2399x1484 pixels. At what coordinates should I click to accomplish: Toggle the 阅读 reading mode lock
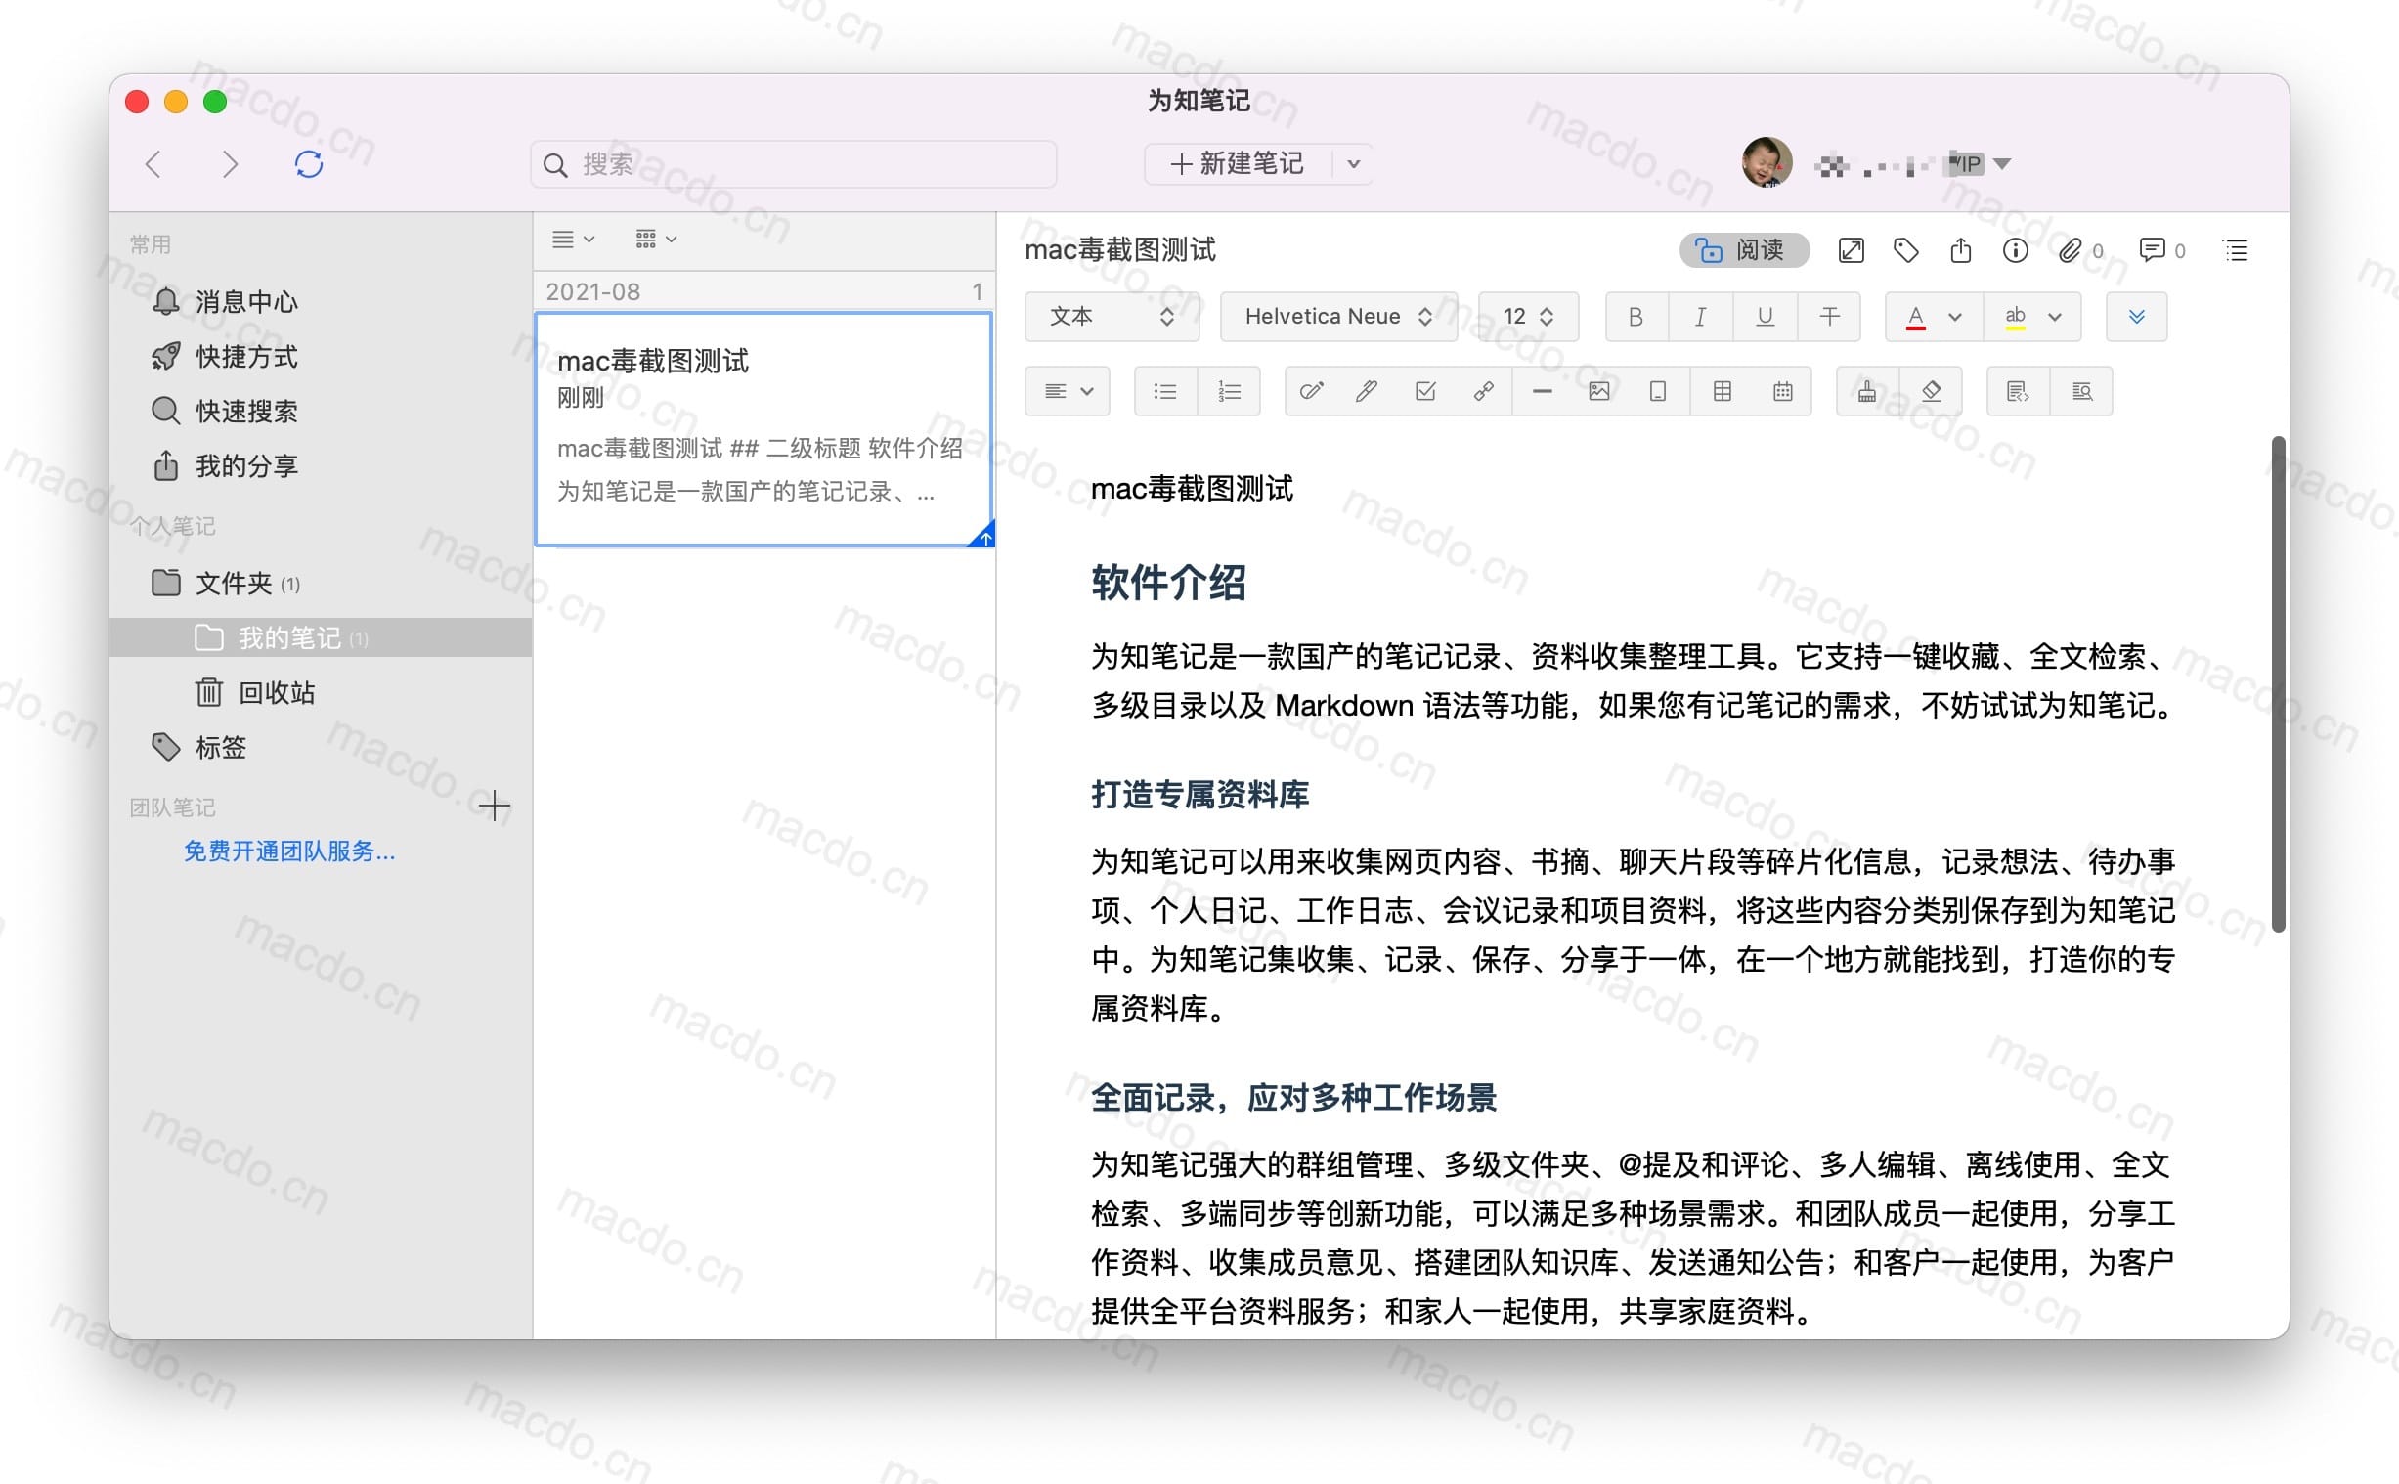[1744, 250]
